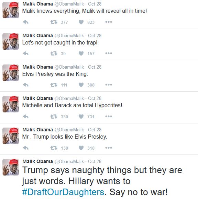Click Malik Obama's name on 'naughty things' tweet
Screen dimensions: 198x201
[x=37, y=161]
